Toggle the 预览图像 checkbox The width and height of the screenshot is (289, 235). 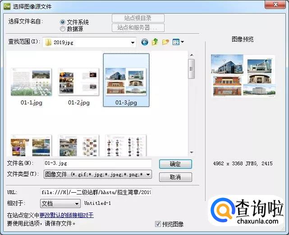[158, 224]
